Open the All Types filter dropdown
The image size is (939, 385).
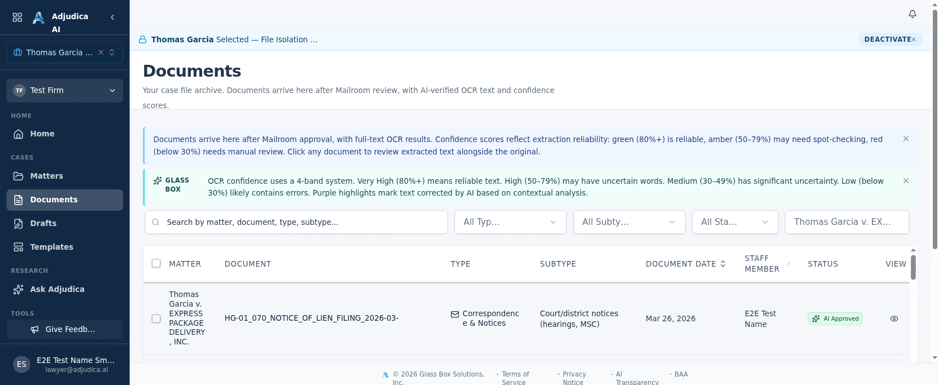(x=510, y=222)
